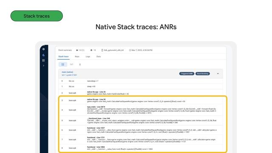Switch stack trace to TXT view
The width and height of the screenshot is (272, 153).
[71, 65]
